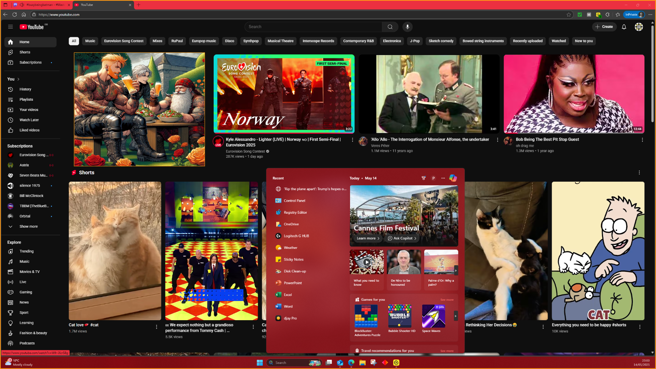Click the Create button
The width and height of the screenshot is (656, 369).
604,27
